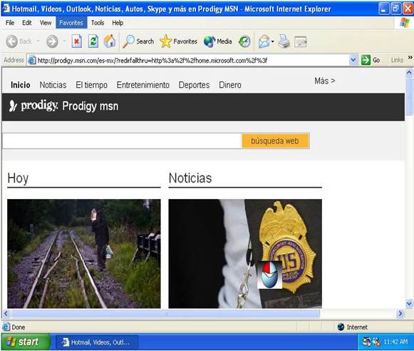Viewport: 414px width, 351px height.
Task: Select the Inicio tab
Action: tap(21, 85)
